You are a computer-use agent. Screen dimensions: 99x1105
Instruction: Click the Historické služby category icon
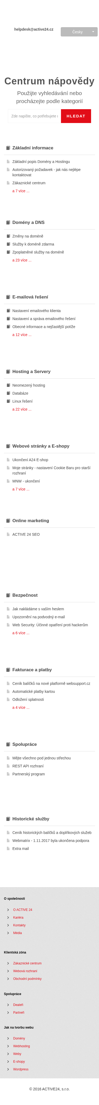(x=8, y=819)
